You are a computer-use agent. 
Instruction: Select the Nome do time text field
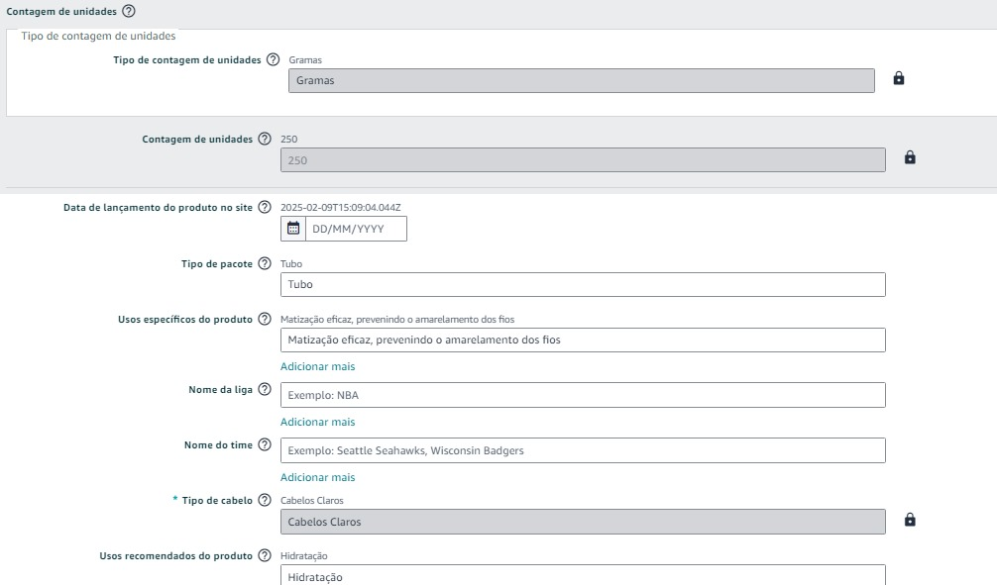(x=583, y=449)
